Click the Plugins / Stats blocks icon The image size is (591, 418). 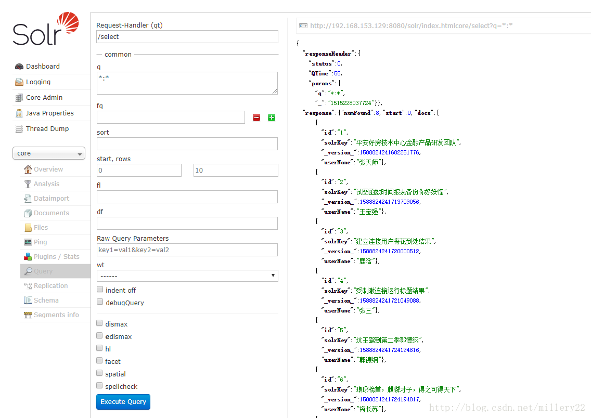(x=28, y=257)
